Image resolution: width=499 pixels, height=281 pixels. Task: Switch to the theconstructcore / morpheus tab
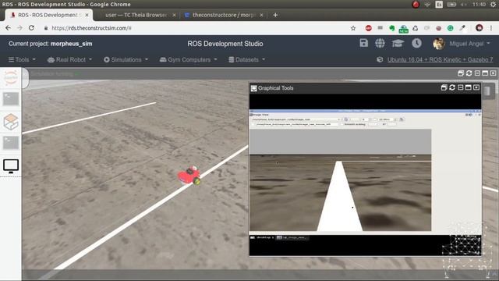point(225,15)
